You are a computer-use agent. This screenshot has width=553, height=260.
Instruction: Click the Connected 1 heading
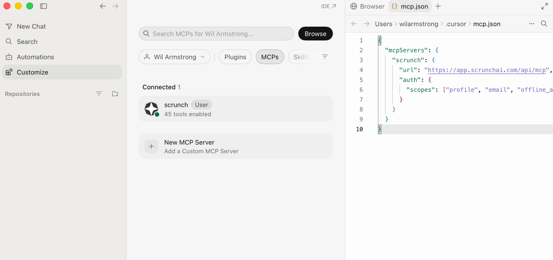(161, 87)
